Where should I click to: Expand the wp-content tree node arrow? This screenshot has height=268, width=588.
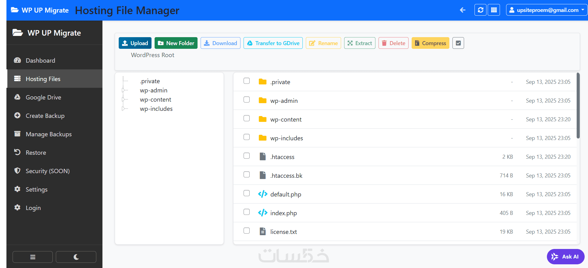(x=123, y=99)
